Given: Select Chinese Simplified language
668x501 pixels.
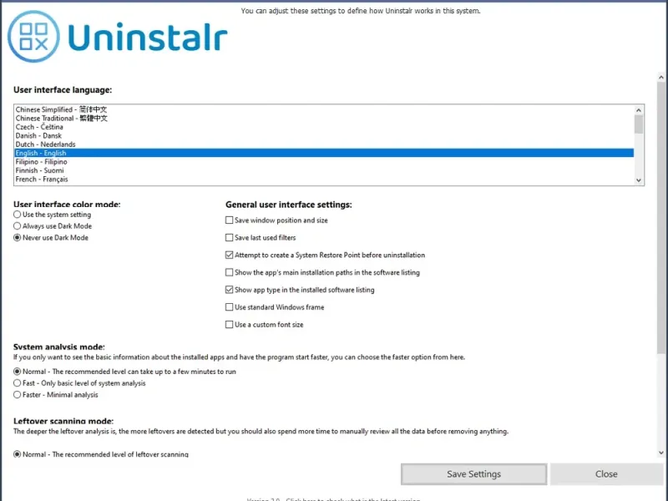Looking at the screenshot, I should (324, 109).
